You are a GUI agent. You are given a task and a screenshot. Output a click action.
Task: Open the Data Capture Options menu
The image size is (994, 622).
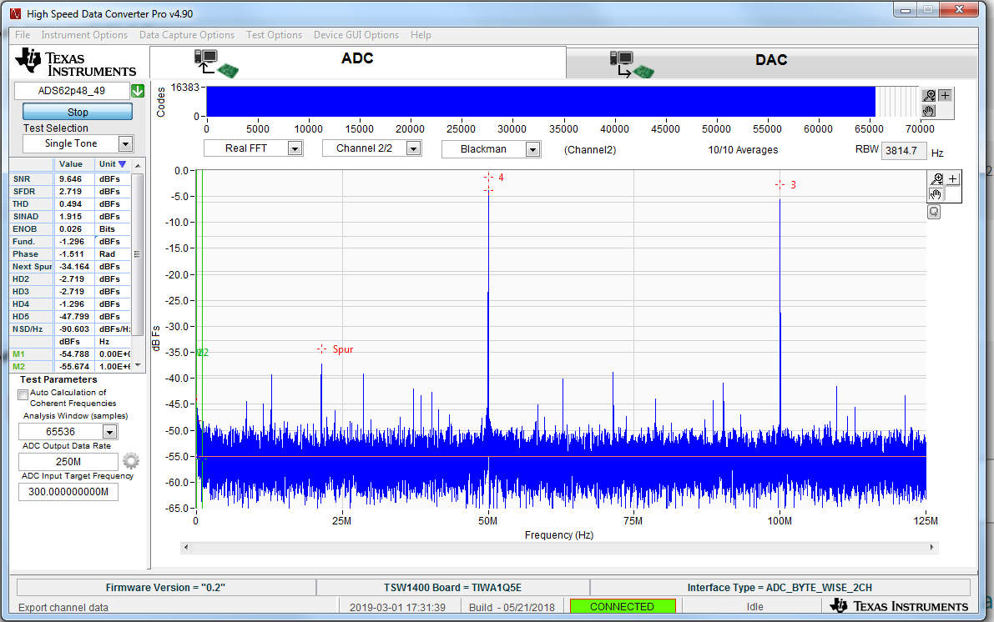(x=187, y=35)
